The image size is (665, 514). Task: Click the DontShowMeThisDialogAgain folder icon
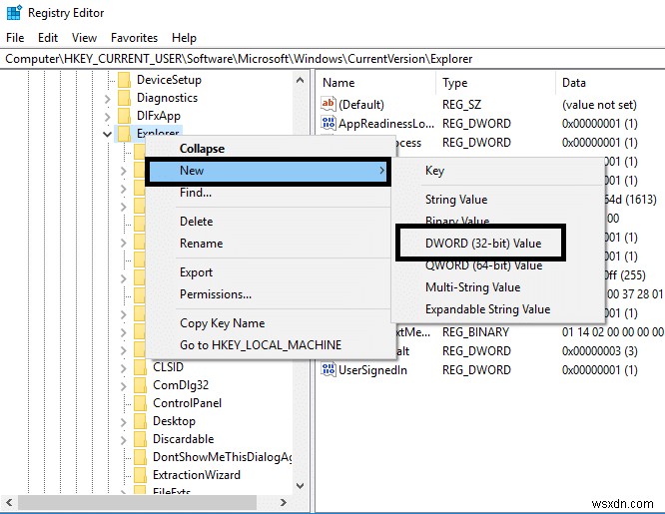pyautogui.click(x=141, y=457)
